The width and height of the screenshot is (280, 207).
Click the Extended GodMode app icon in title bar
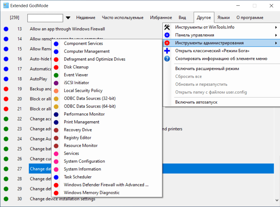click(6, 5)
